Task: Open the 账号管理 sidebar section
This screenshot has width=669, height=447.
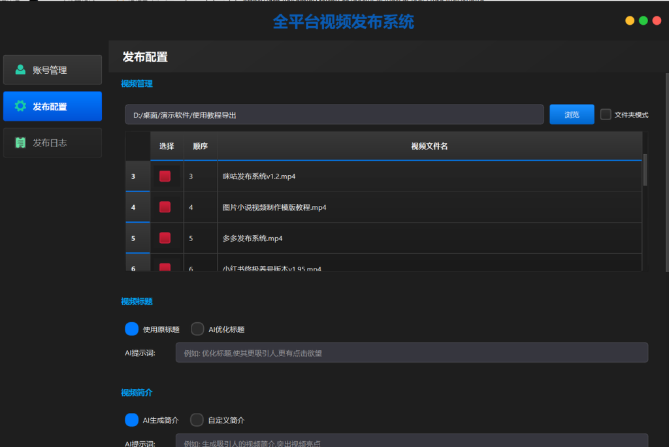Action: click(52, 70)
